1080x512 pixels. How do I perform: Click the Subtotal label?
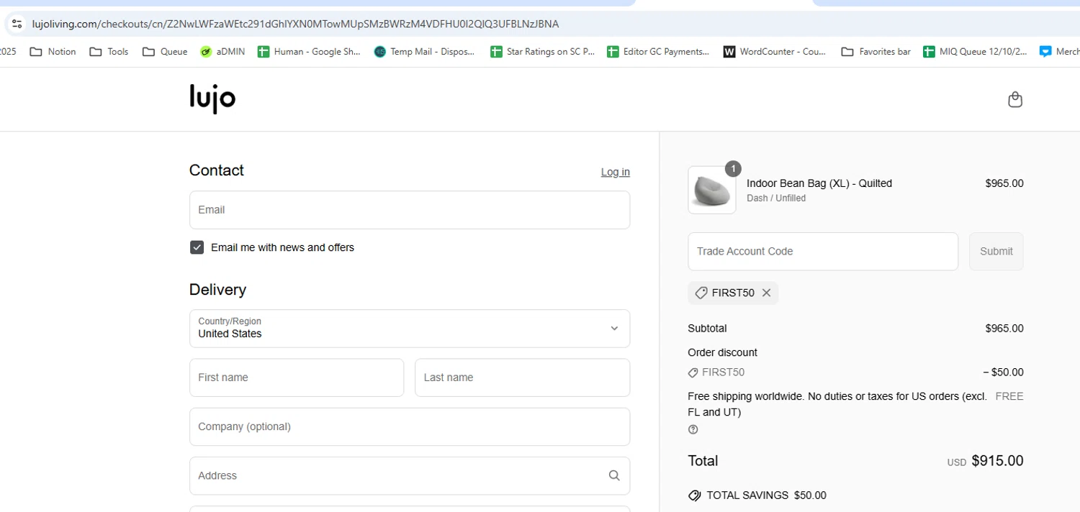tap(707, 329)
